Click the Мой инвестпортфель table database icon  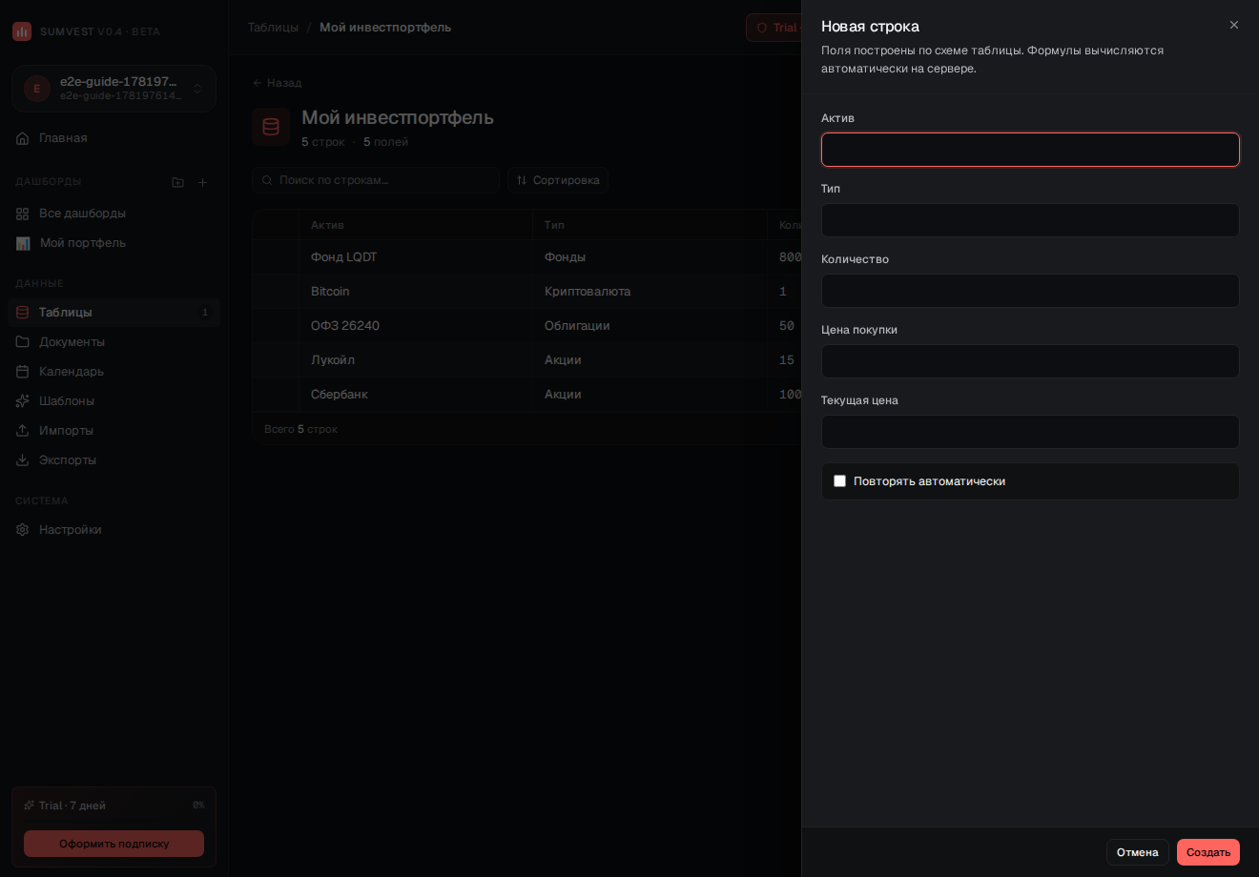tap(271, 127)
